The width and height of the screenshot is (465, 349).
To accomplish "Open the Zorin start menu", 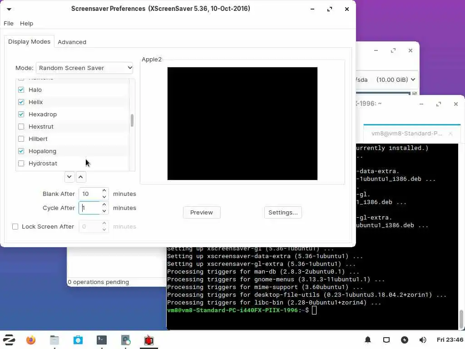I will pyautogui.click(x=9, y=340).
